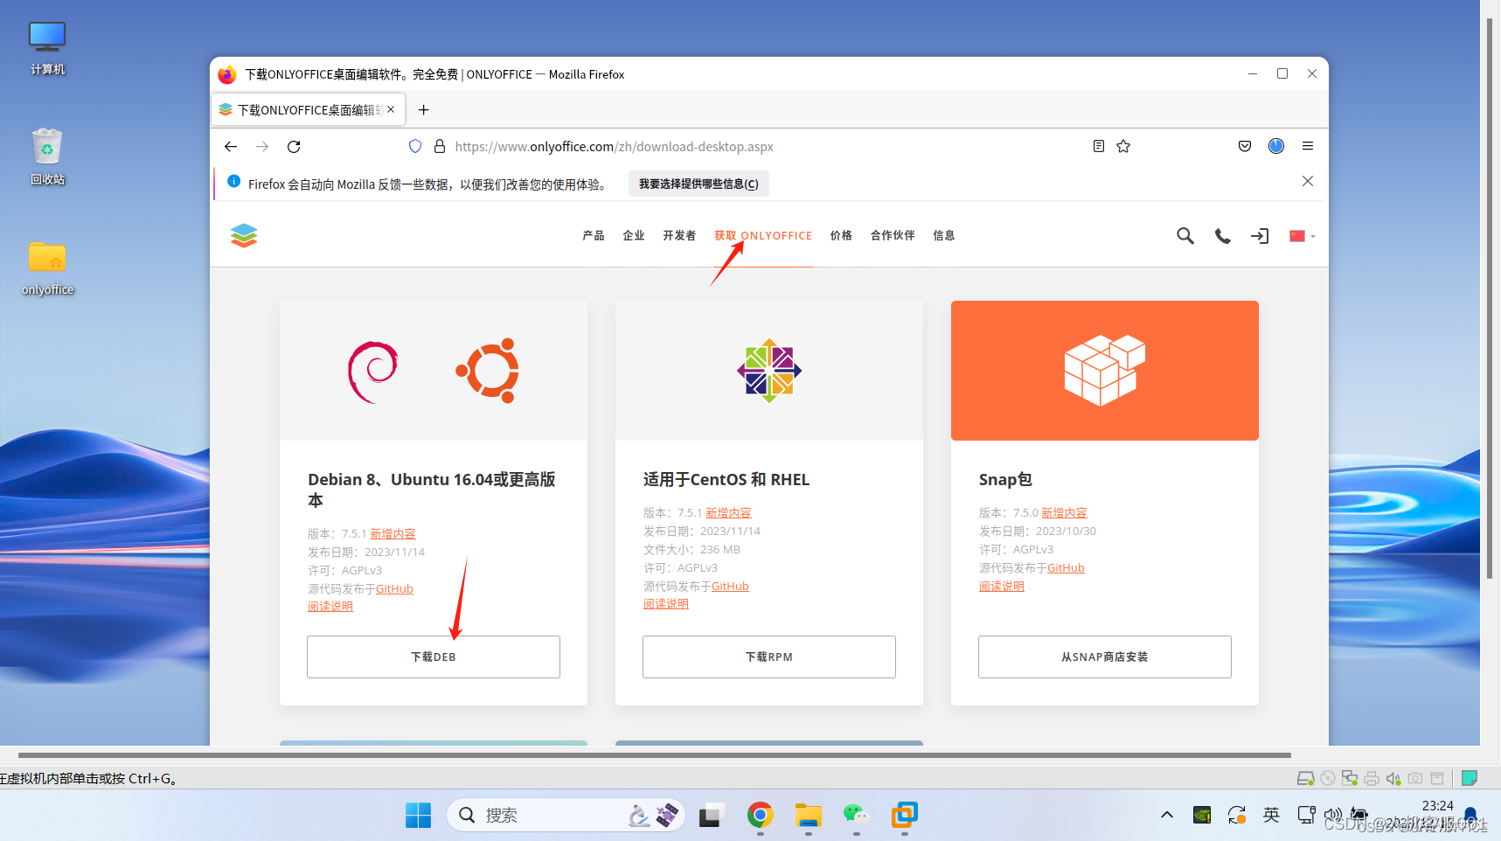This screenshot has height=841, width=1501.
Task: Click the site padlock icon
Action: 440,147
